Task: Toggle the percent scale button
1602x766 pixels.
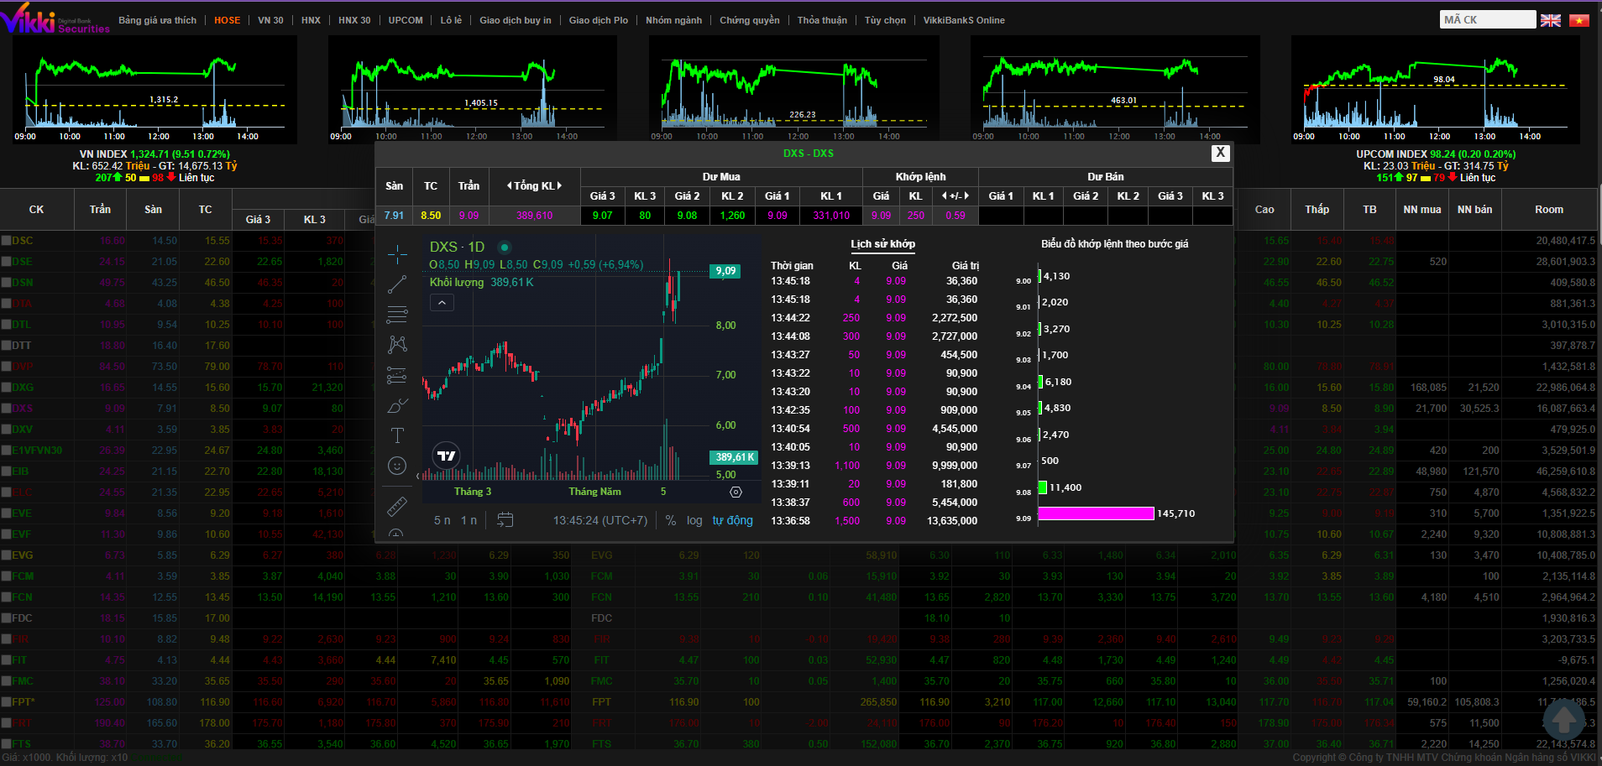Action: [671, 520]
